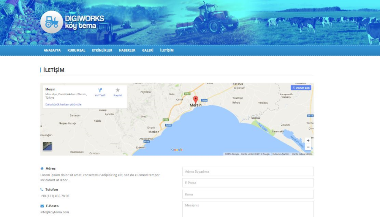Click the Kaydet star icon on map
Screen dimensions: 380x217
tap(117, 90)
